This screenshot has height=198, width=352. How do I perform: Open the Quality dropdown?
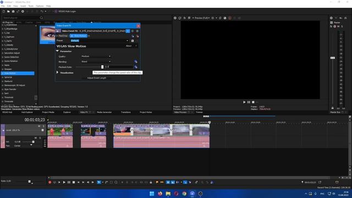(96, 56)
